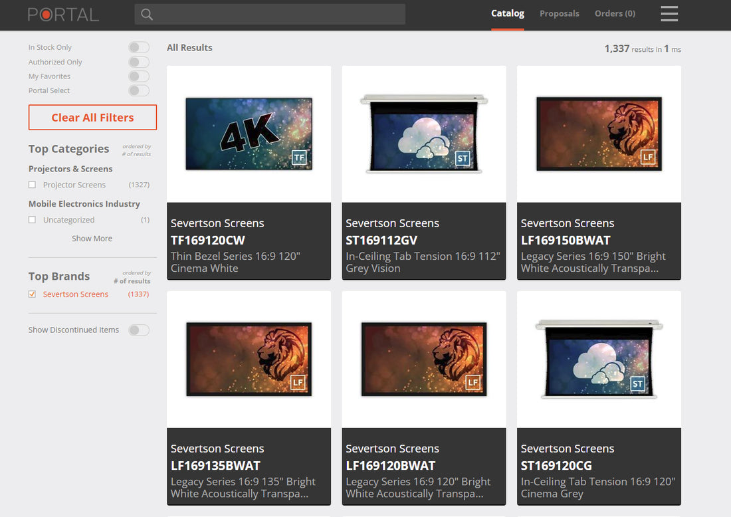Switch to the Proposals tab

559,13
